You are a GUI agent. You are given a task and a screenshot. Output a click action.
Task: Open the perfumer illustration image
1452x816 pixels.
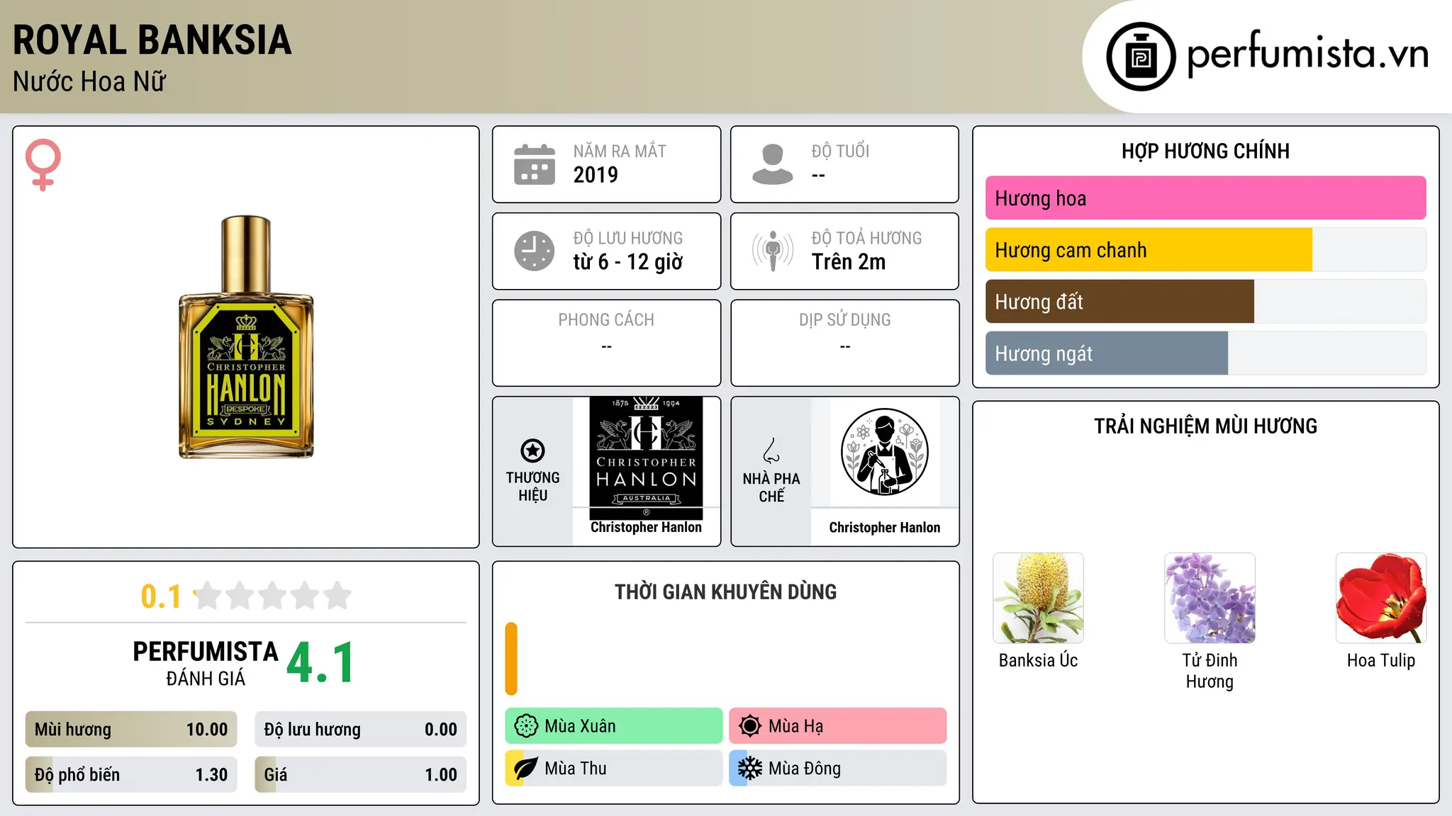pyautogui.click(x=884, y=452)
